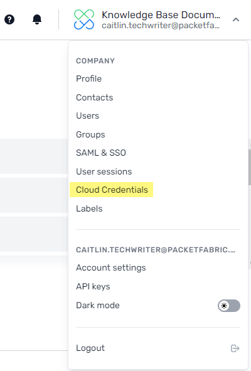251x371 pixels.
Task: Click the logout exit icon
Action: 235,348
